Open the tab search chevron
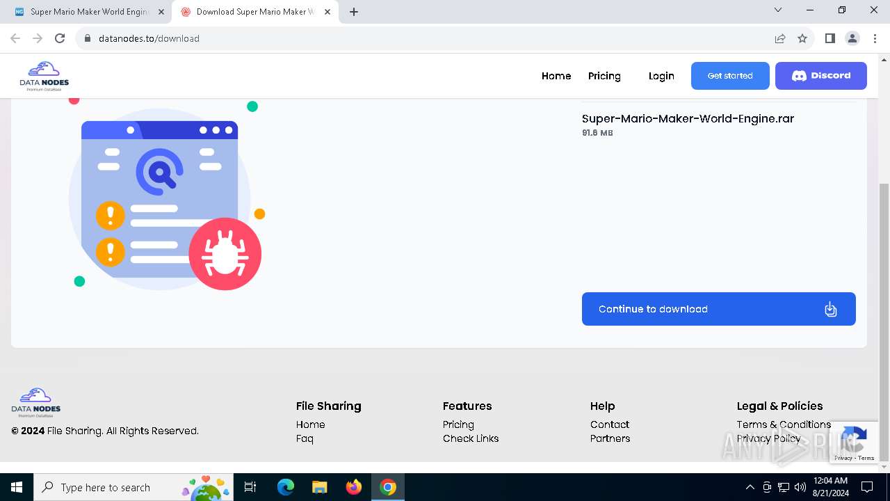The height and width of the screenshot is (501, 890). tap(778, 10)
